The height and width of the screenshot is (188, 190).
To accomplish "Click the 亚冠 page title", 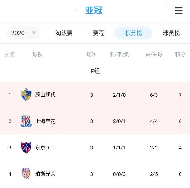I will (x=94, y=11).
